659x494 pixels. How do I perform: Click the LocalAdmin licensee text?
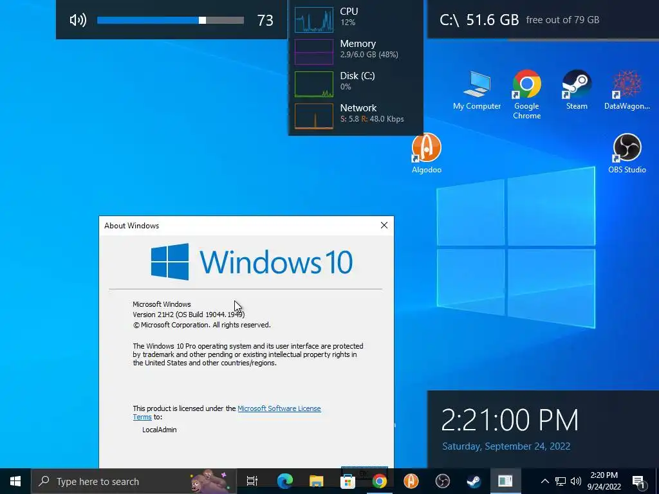click(x=160, y=430)
